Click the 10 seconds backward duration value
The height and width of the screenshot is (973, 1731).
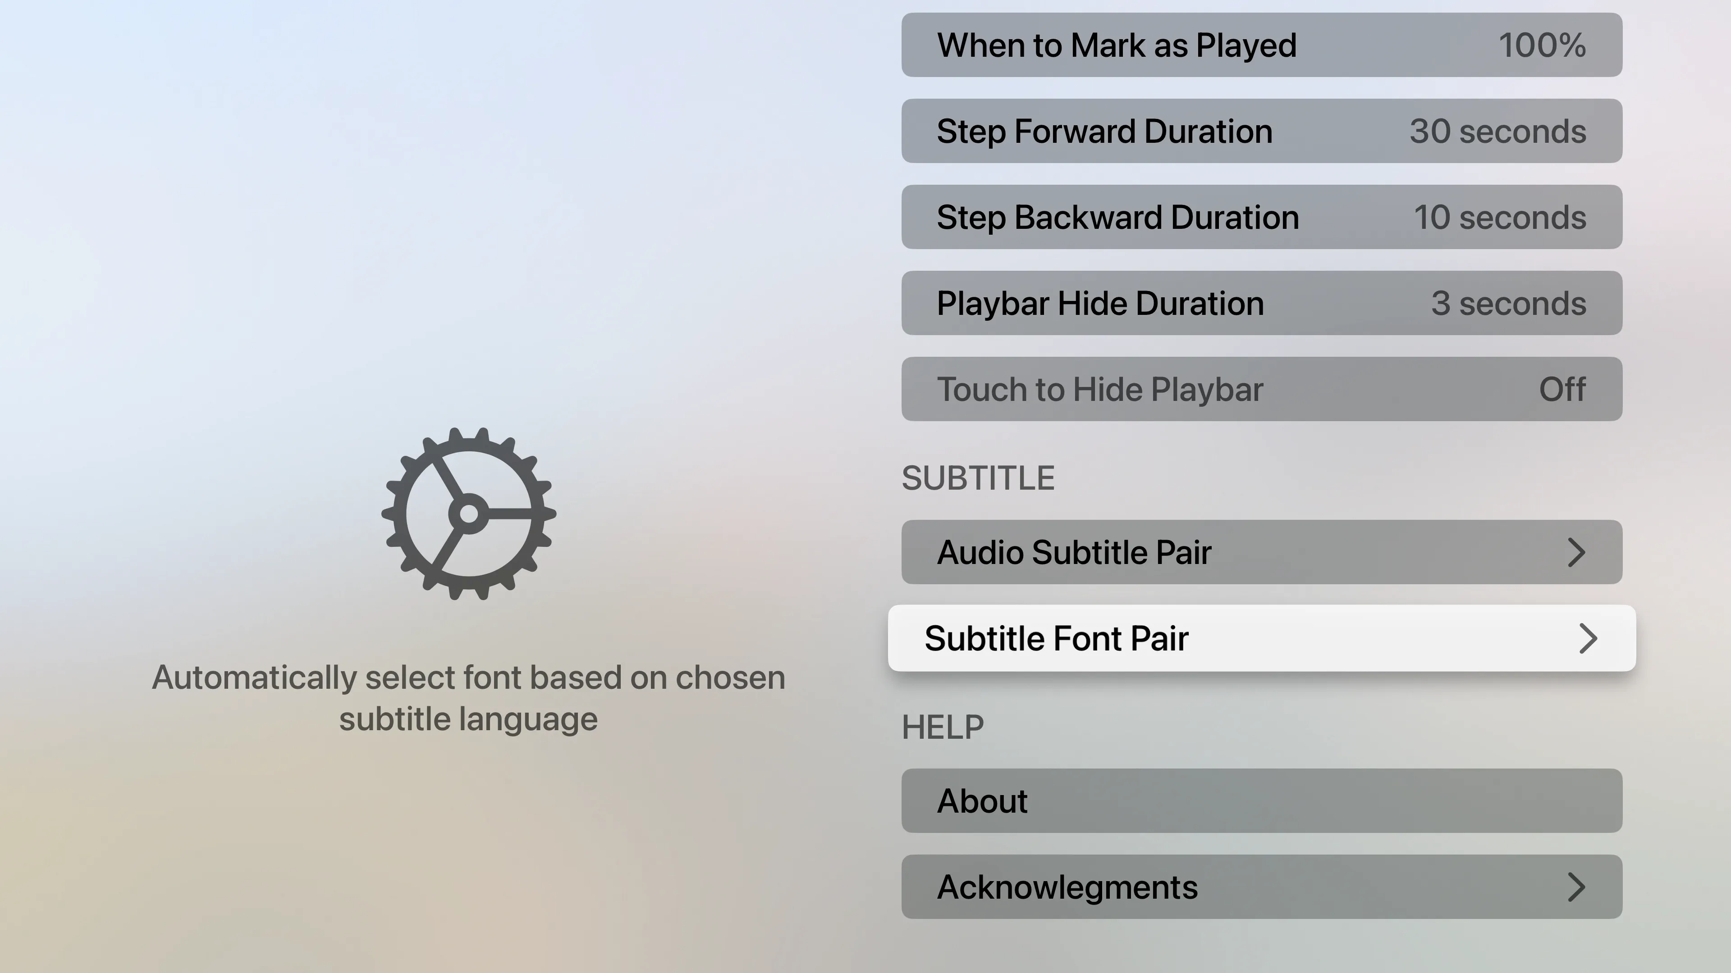[x=1499, y=217]
